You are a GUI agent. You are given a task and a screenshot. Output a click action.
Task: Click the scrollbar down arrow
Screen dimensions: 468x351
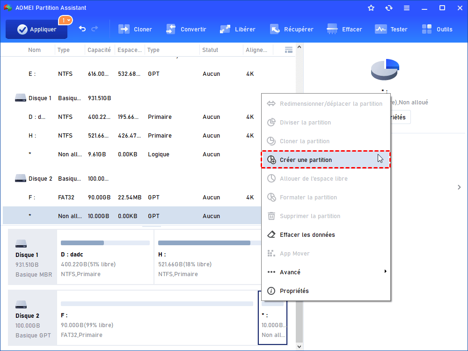click(x=300, y=347)
